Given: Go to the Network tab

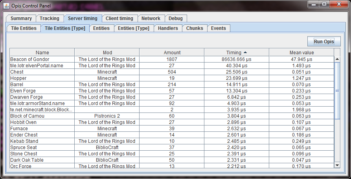Looking at the screenshot, I should point(151,18).
